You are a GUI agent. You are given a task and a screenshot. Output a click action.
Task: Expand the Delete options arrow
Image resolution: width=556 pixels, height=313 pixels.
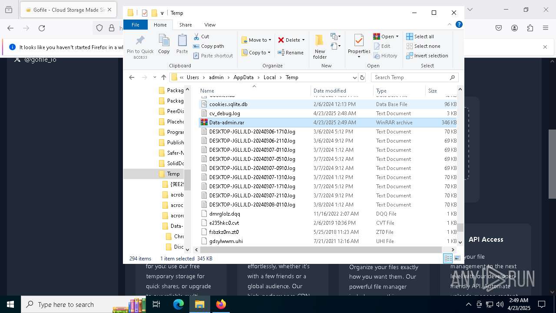point(303,40)
